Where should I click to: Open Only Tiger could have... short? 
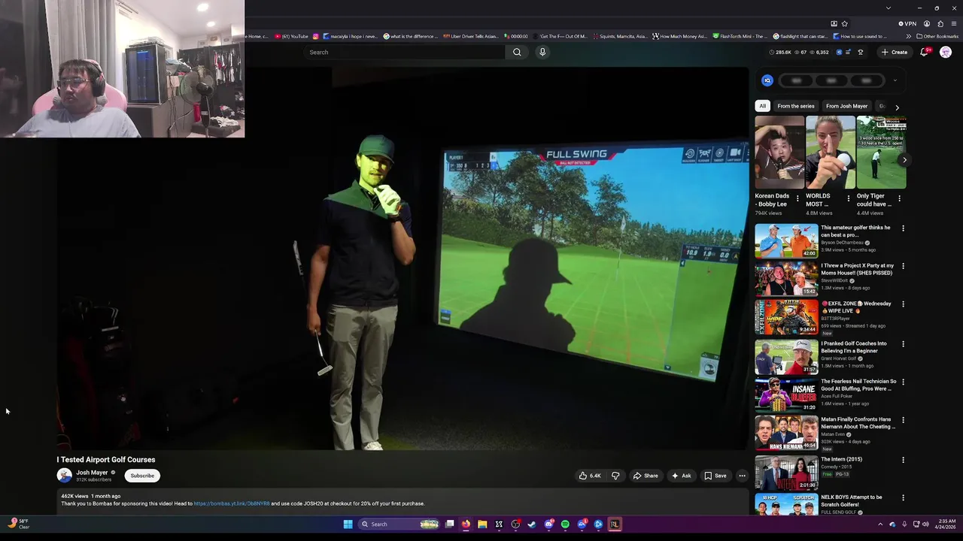pos(882,152)
